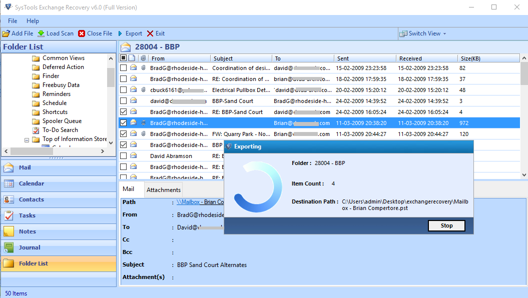Sort messages by the Subject column header
Image resolution: width=528 pixels, height=298 pixels.
[241, 58]
